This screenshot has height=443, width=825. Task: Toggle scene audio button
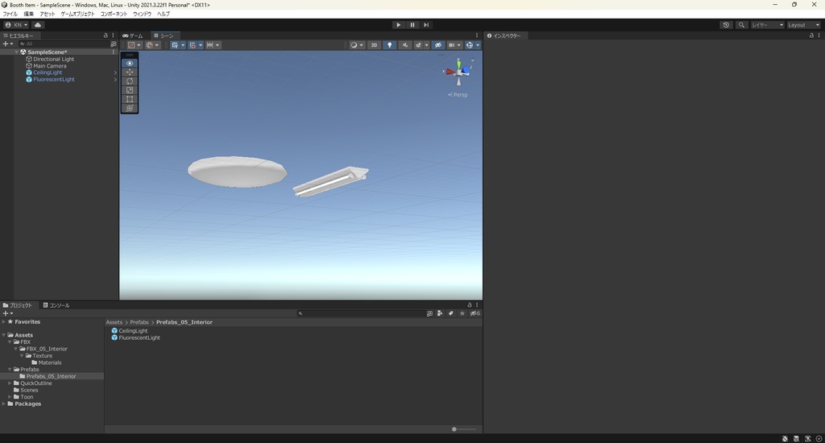coord(404,45)
